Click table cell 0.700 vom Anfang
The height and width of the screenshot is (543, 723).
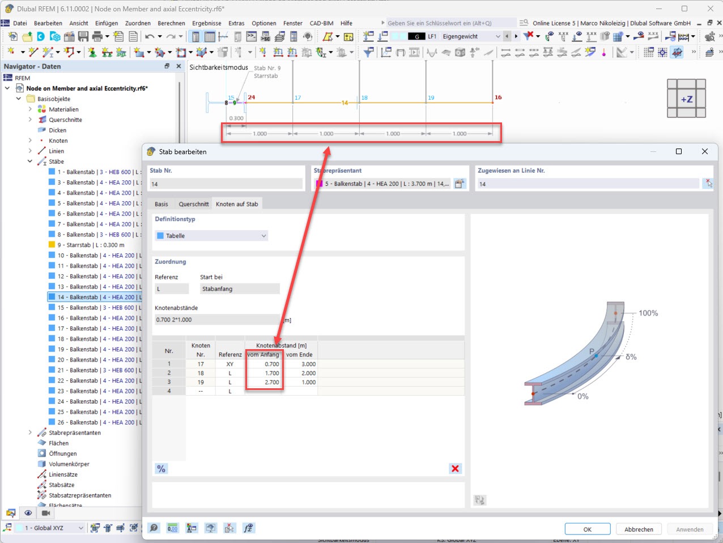click(x=263, y=364)
